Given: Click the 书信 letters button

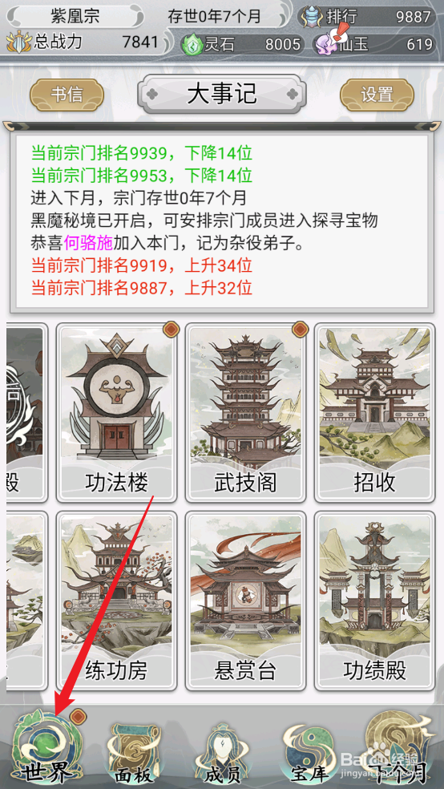Looking at the screenshot, I should pos(67,94).
